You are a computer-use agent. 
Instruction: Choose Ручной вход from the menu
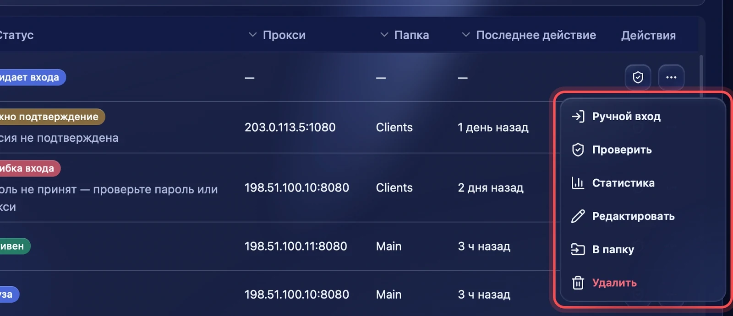[x=643, y=116]
